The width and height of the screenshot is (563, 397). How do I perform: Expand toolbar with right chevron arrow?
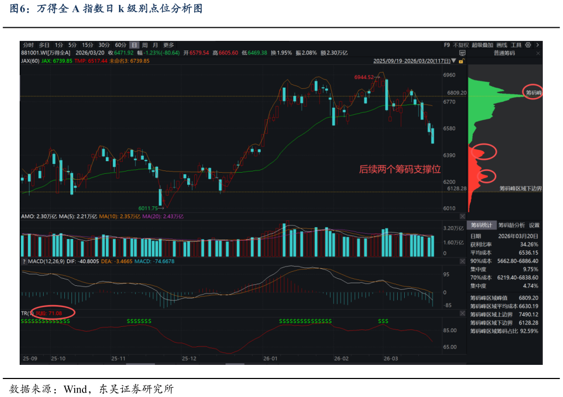(x=537, y=45)
